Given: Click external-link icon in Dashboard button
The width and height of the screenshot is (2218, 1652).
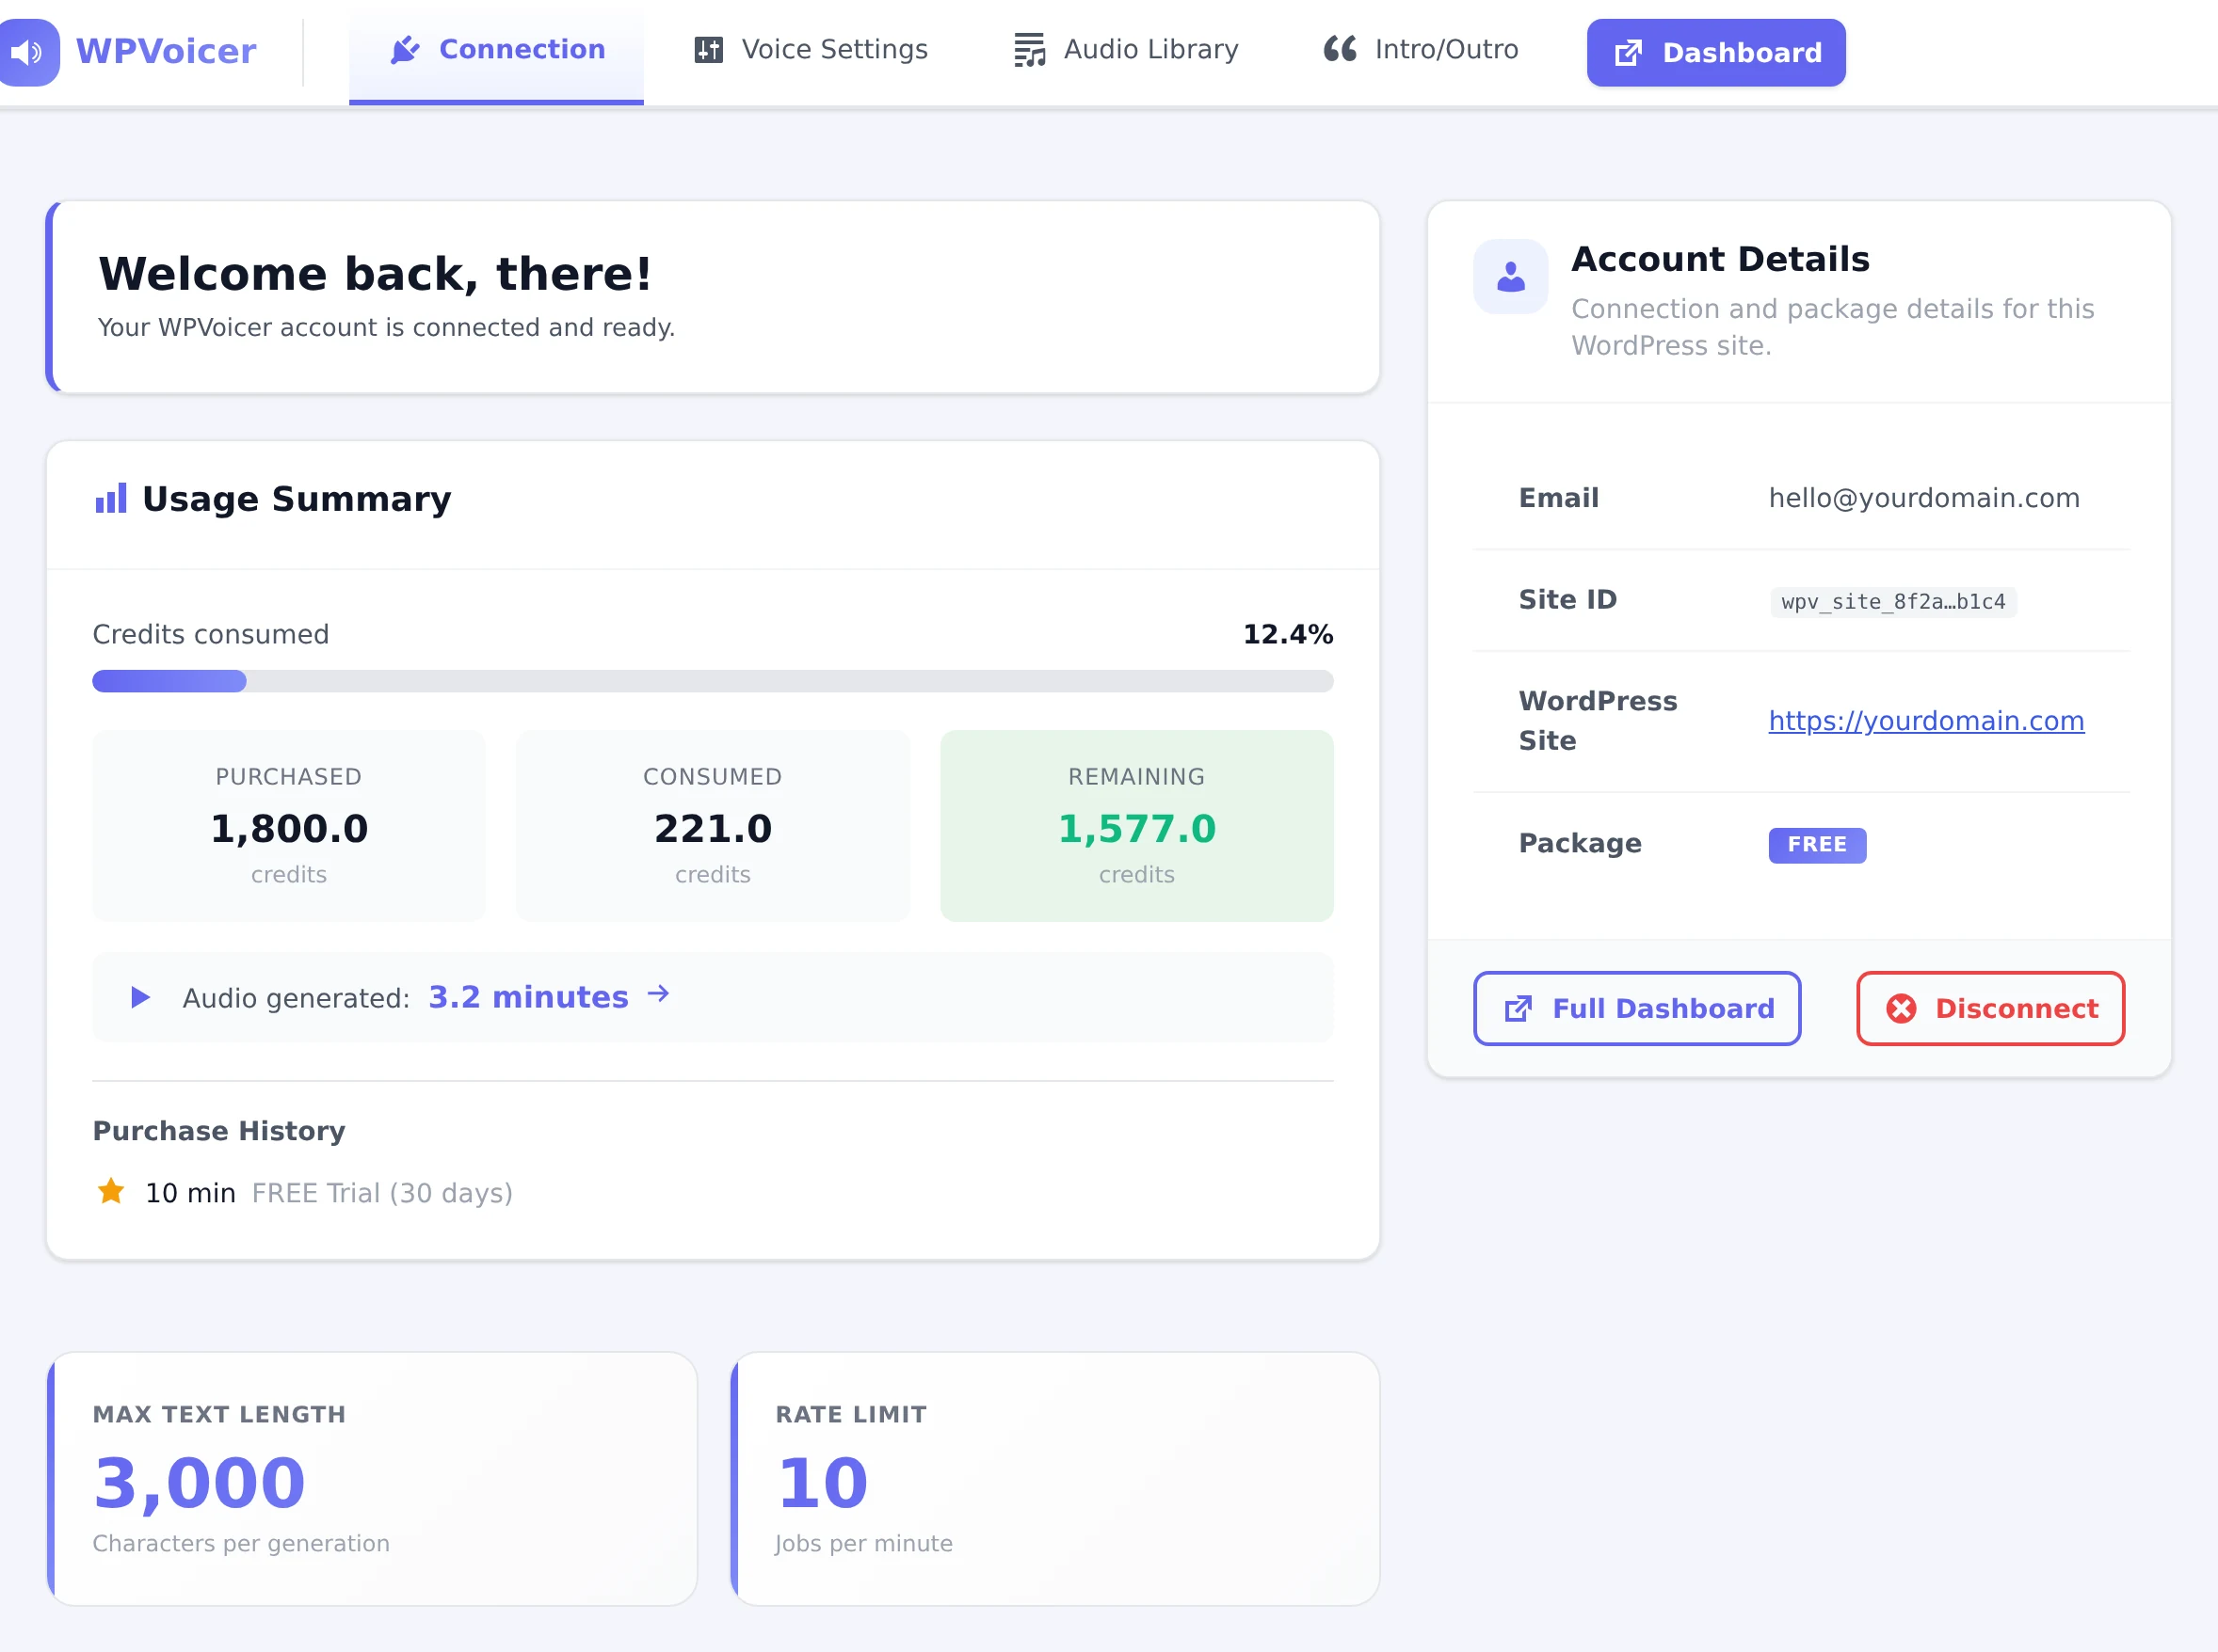Looking at the screenshot, I should (x=1629, y=52).
